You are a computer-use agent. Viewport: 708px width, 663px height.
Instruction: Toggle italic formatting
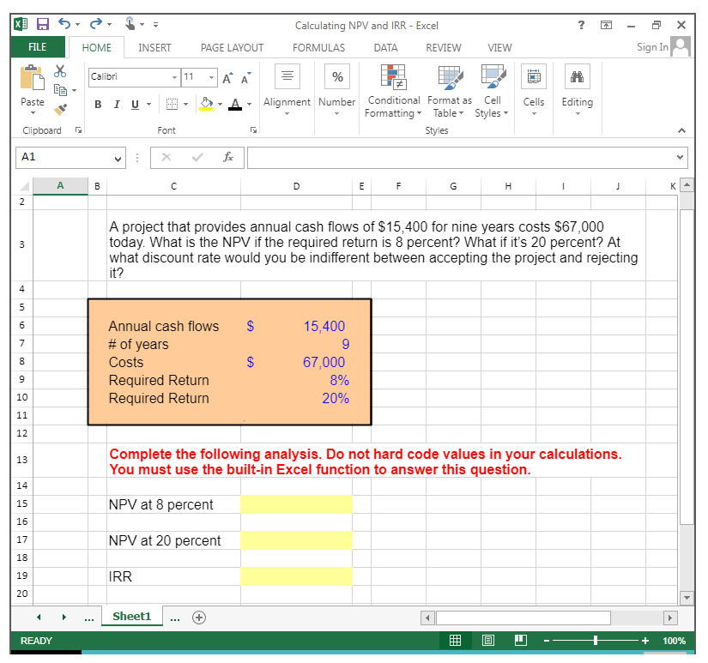coord(116,104)
